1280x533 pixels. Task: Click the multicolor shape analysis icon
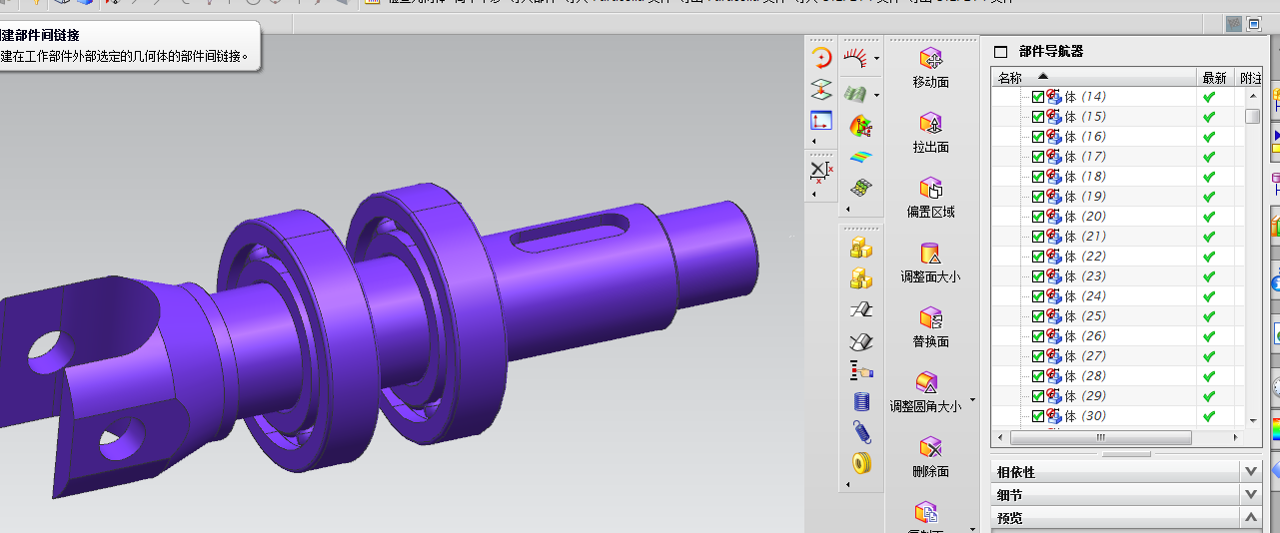(x=860, y=126)
